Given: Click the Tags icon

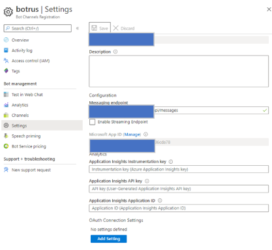Looking at the screenshot, I should 7,70.
